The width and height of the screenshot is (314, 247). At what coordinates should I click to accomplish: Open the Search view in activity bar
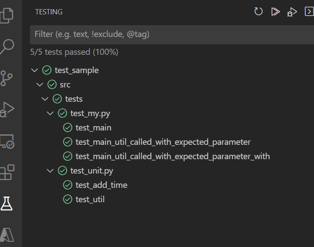coord(7,47)
